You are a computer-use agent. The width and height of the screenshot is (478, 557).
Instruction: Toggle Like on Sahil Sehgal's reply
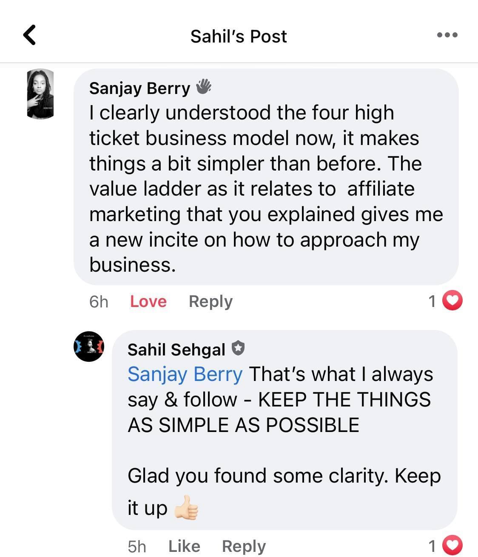(x=184, y=546)
